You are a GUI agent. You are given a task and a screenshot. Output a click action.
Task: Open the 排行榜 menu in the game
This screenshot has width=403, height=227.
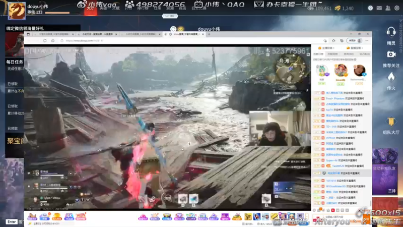tap(143, 9)
